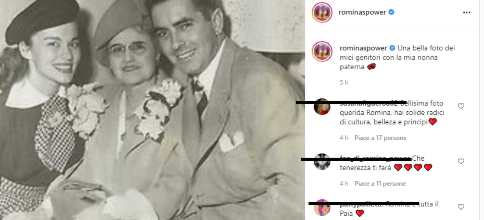Image resolution: width=484 pixels, height=220 pixels.
Task: Like the 'Bellisima foto querida Romina' comment
Action: point(461,106)
